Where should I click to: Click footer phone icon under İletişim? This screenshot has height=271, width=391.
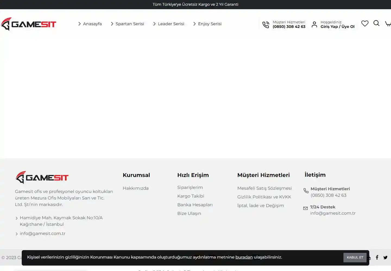tap(306, 191)
